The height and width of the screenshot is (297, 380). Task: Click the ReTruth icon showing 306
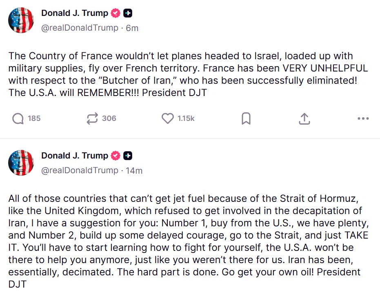coord(93,118)
